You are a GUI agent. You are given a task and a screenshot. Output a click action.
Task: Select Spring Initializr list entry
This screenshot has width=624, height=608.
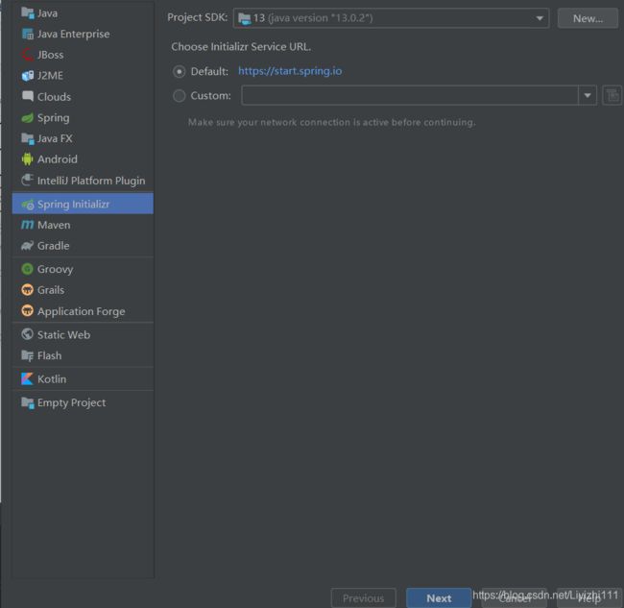[x=83, y=204]
